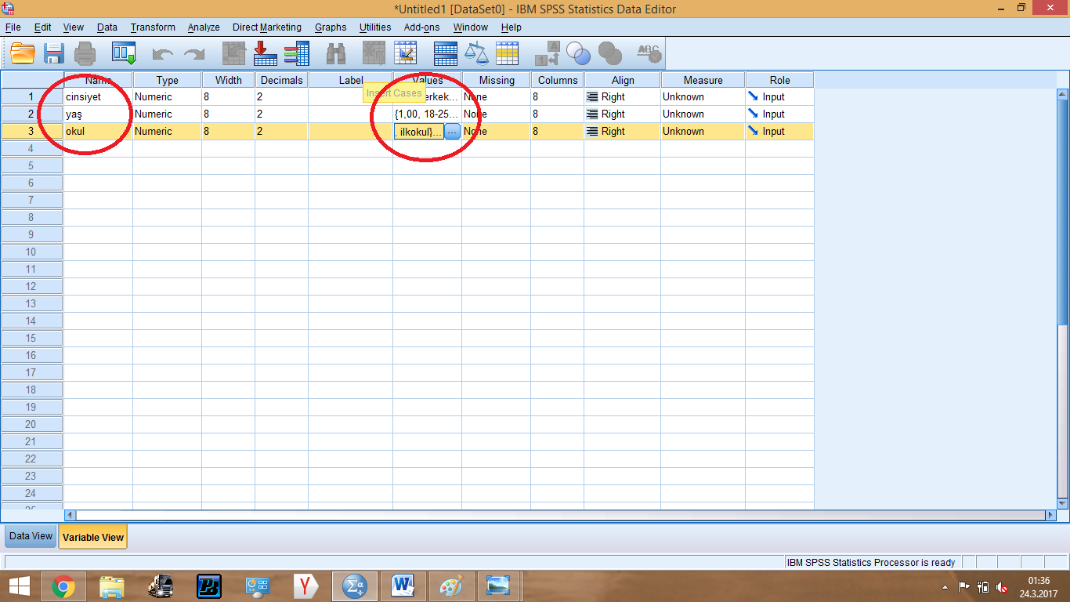Open Paint from the taskbar
The width and height of the screenshot is (1070, 602).
[x=452, y=586]
